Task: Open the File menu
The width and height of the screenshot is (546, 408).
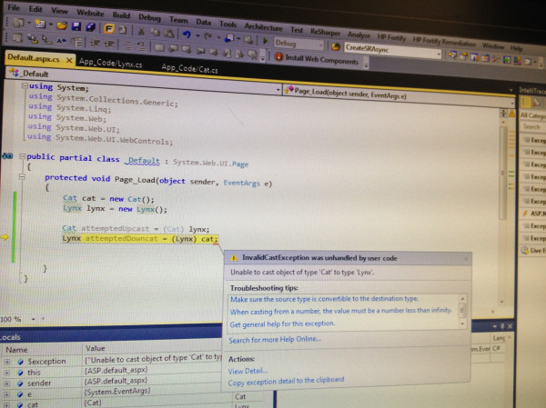Action: [x=14, y=7]
